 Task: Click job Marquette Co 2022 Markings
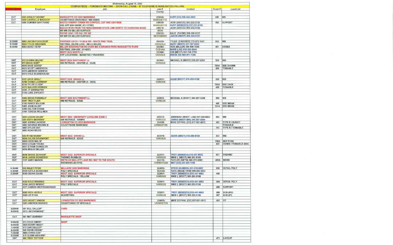pyautogui.click(x=78, y=17)
